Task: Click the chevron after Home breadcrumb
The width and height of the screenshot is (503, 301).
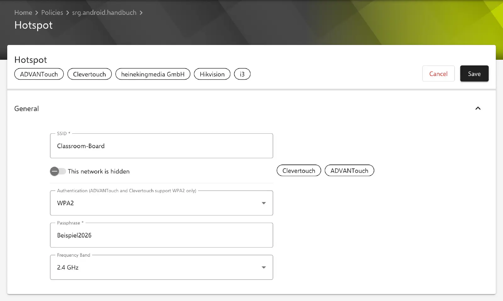Action: coord(37,13)
